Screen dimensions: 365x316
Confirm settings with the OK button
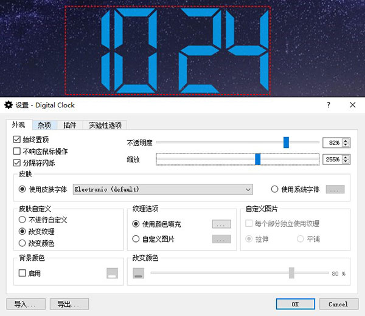click(x=296, y=304)
